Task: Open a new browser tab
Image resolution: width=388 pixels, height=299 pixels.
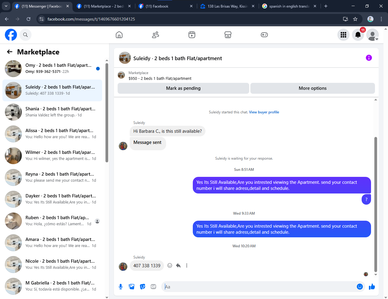Action: [x=326, y=6]
